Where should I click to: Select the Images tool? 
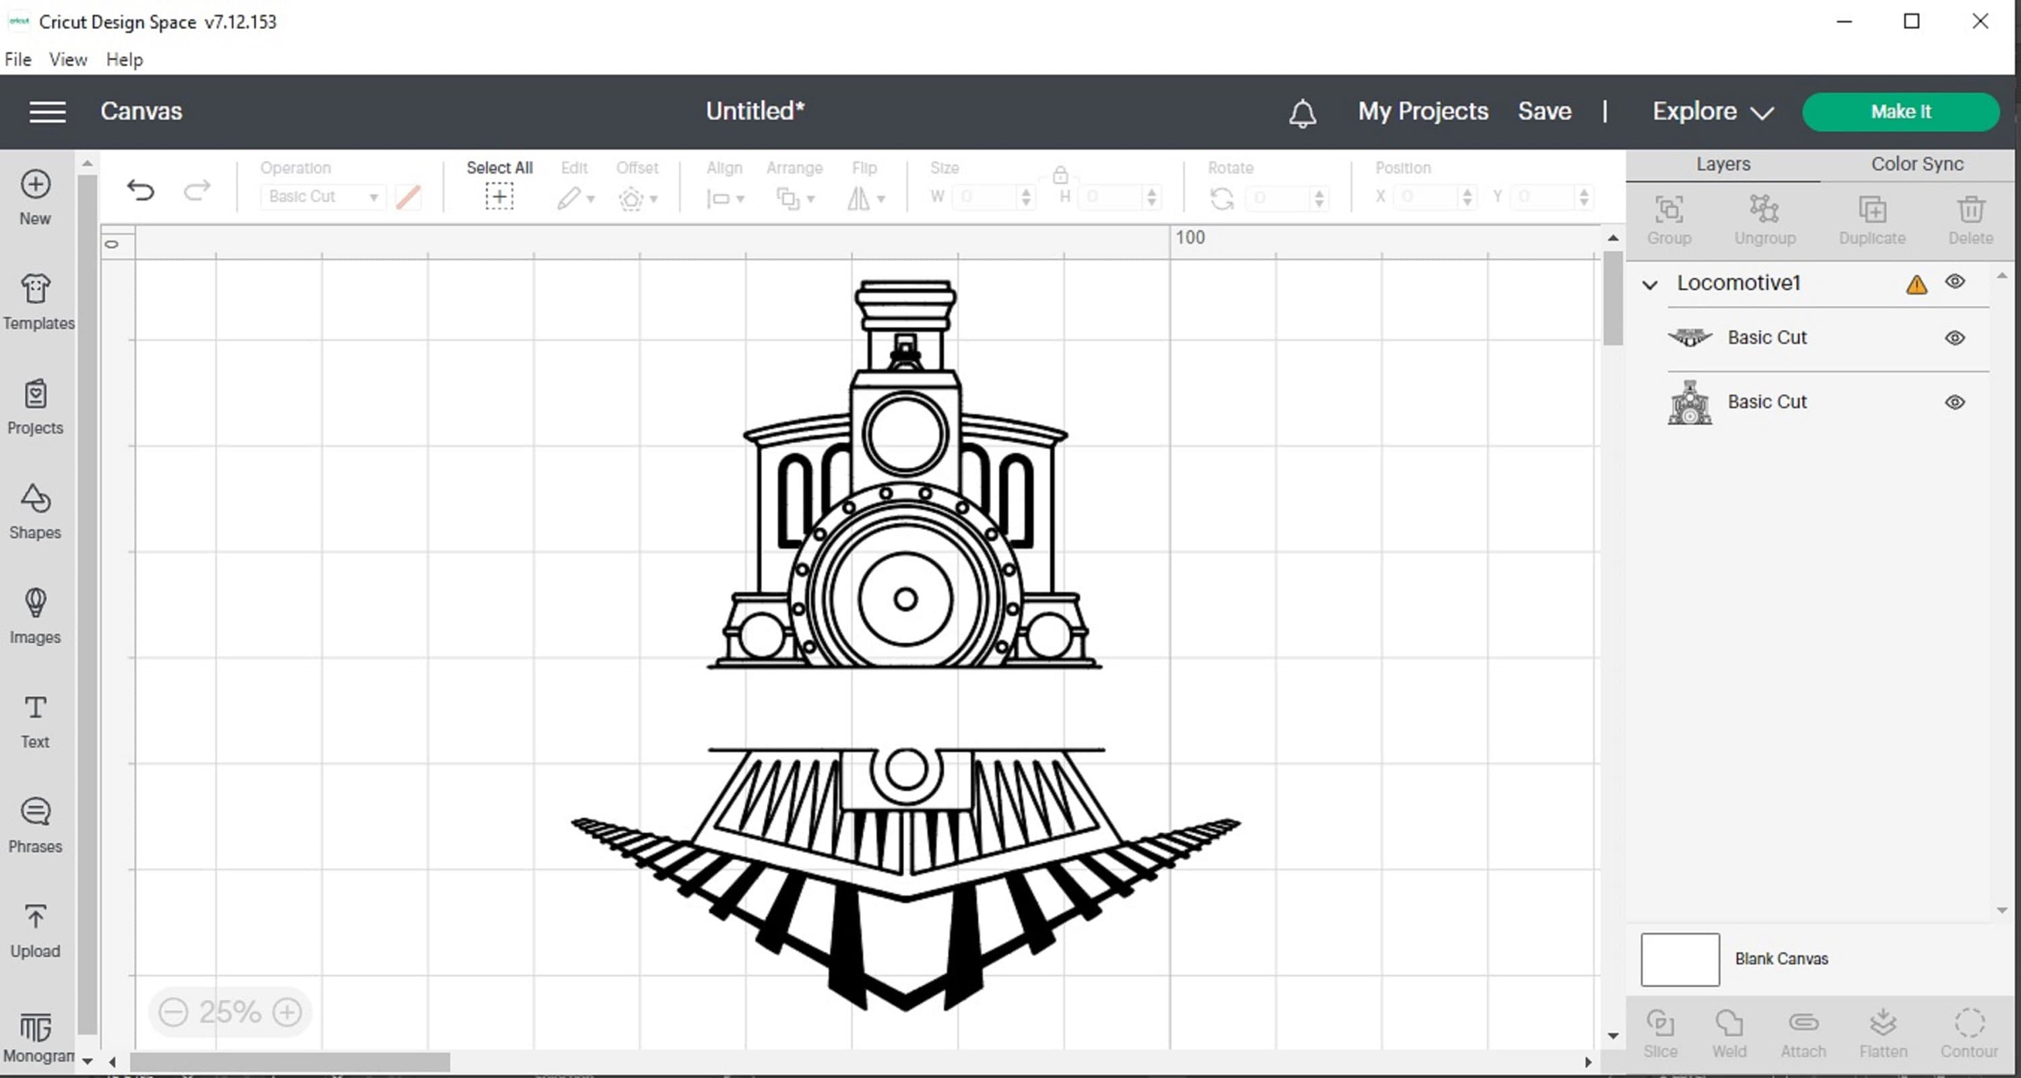tap(35, 615)
